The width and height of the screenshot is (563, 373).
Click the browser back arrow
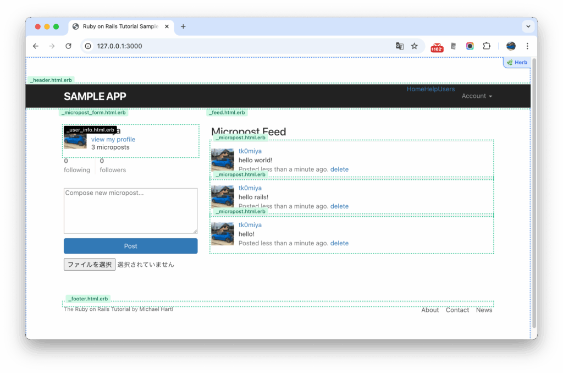point(36,46)
